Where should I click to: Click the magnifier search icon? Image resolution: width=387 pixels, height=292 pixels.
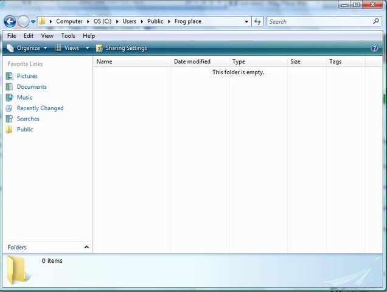(376, 21)
